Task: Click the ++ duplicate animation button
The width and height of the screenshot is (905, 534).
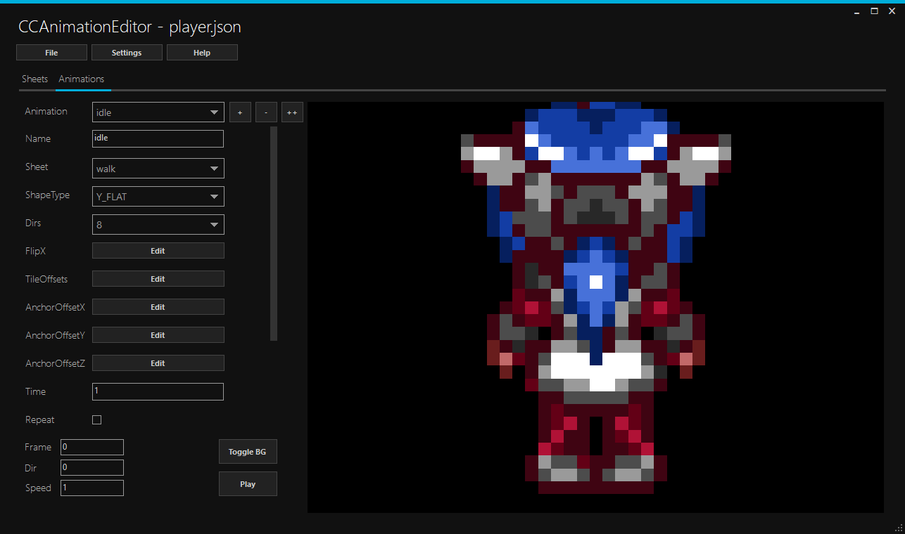Action: [292, 112]
